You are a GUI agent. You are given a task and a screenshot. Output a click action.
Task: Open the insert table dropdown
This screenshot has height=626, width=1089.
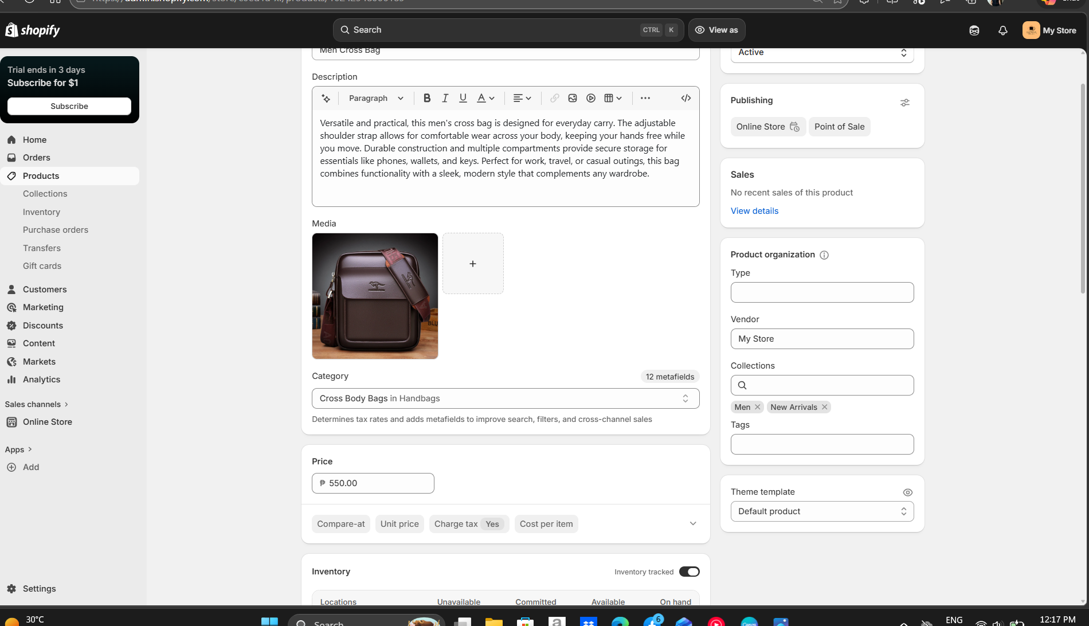[x=613, y=98]
